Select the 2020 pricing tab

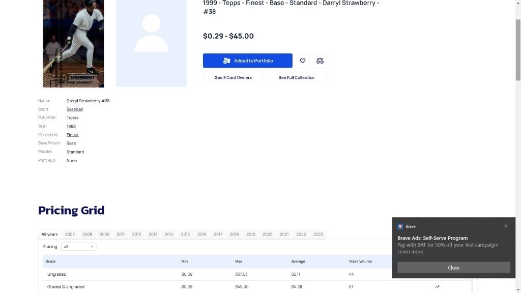(x=267, y=235)
